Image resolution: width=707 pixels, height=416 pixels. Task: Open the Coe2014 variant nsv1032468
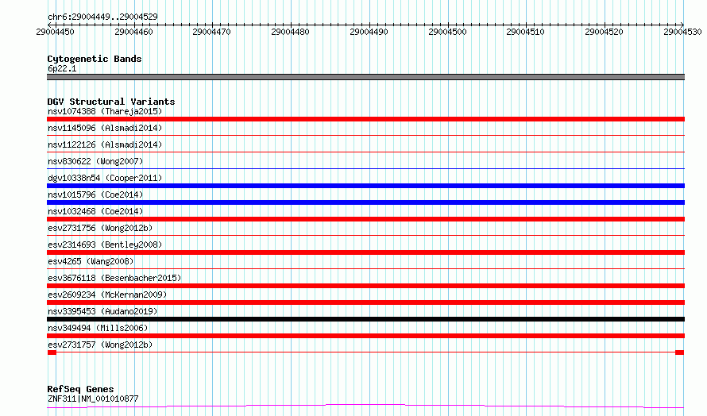pos(95,211)
